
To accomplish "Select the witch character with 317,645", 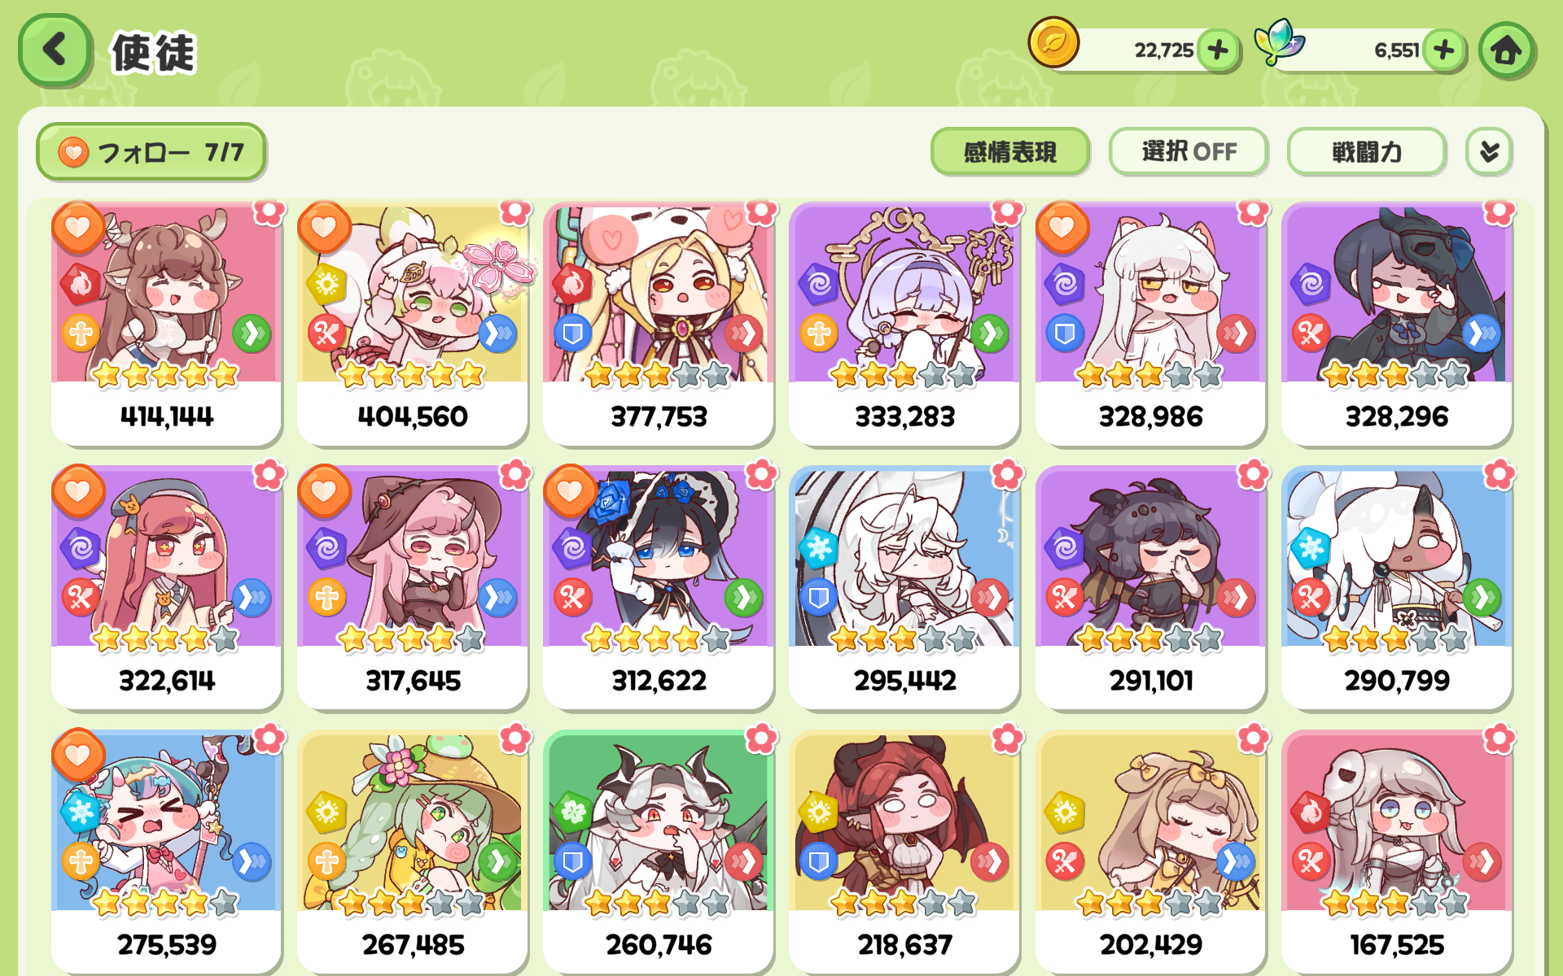I will click(413, 587).
